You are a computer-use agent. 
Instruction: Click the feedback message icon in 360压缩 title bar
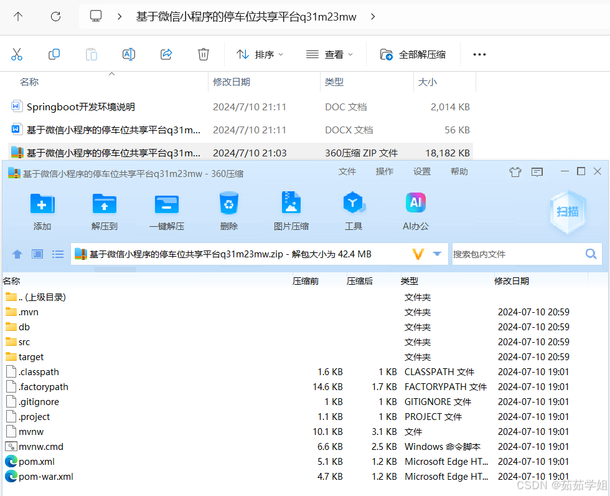tap(537, 172)
